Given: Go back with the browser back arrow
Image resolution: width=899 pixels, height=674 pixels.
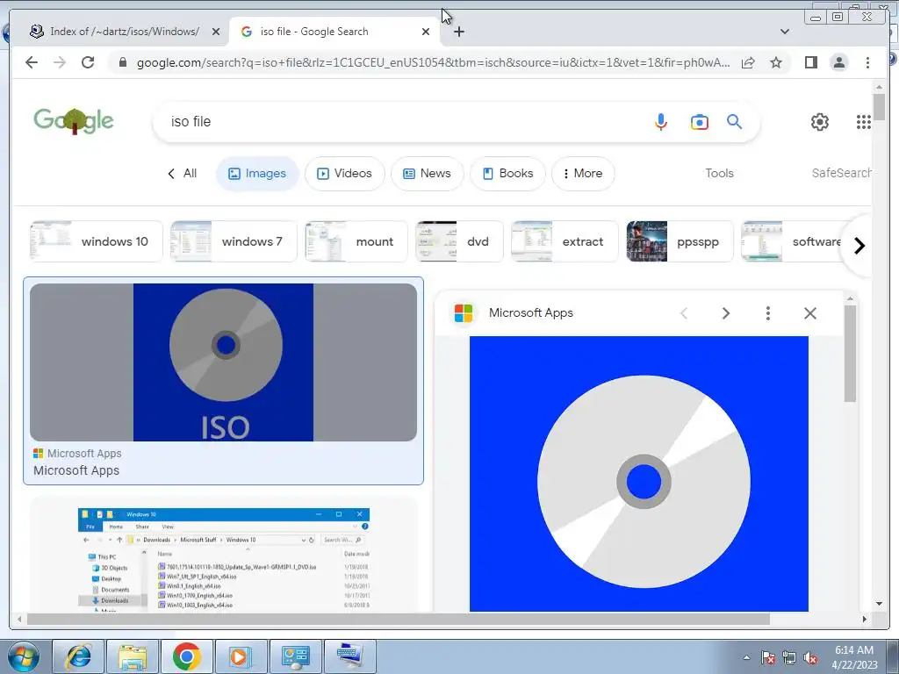Looking at the screenshot, I should pos(32,62).
